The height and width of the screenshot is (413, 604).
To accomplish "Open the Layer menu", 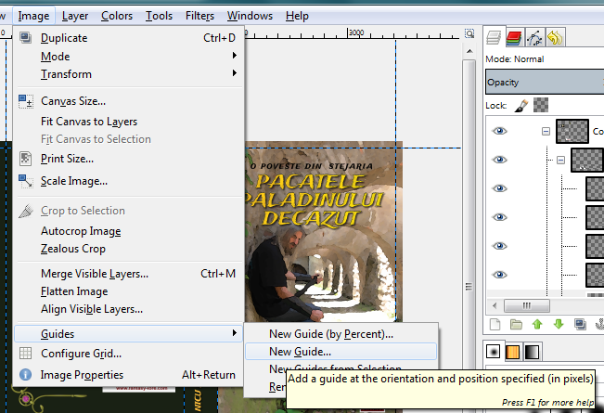I will point(75,16).
